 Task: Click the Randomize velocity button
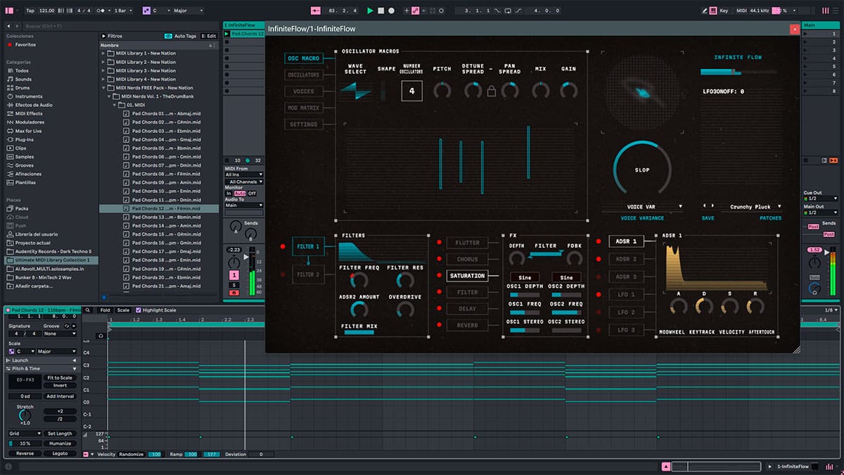pyautogui.click(x=132, y=455)
